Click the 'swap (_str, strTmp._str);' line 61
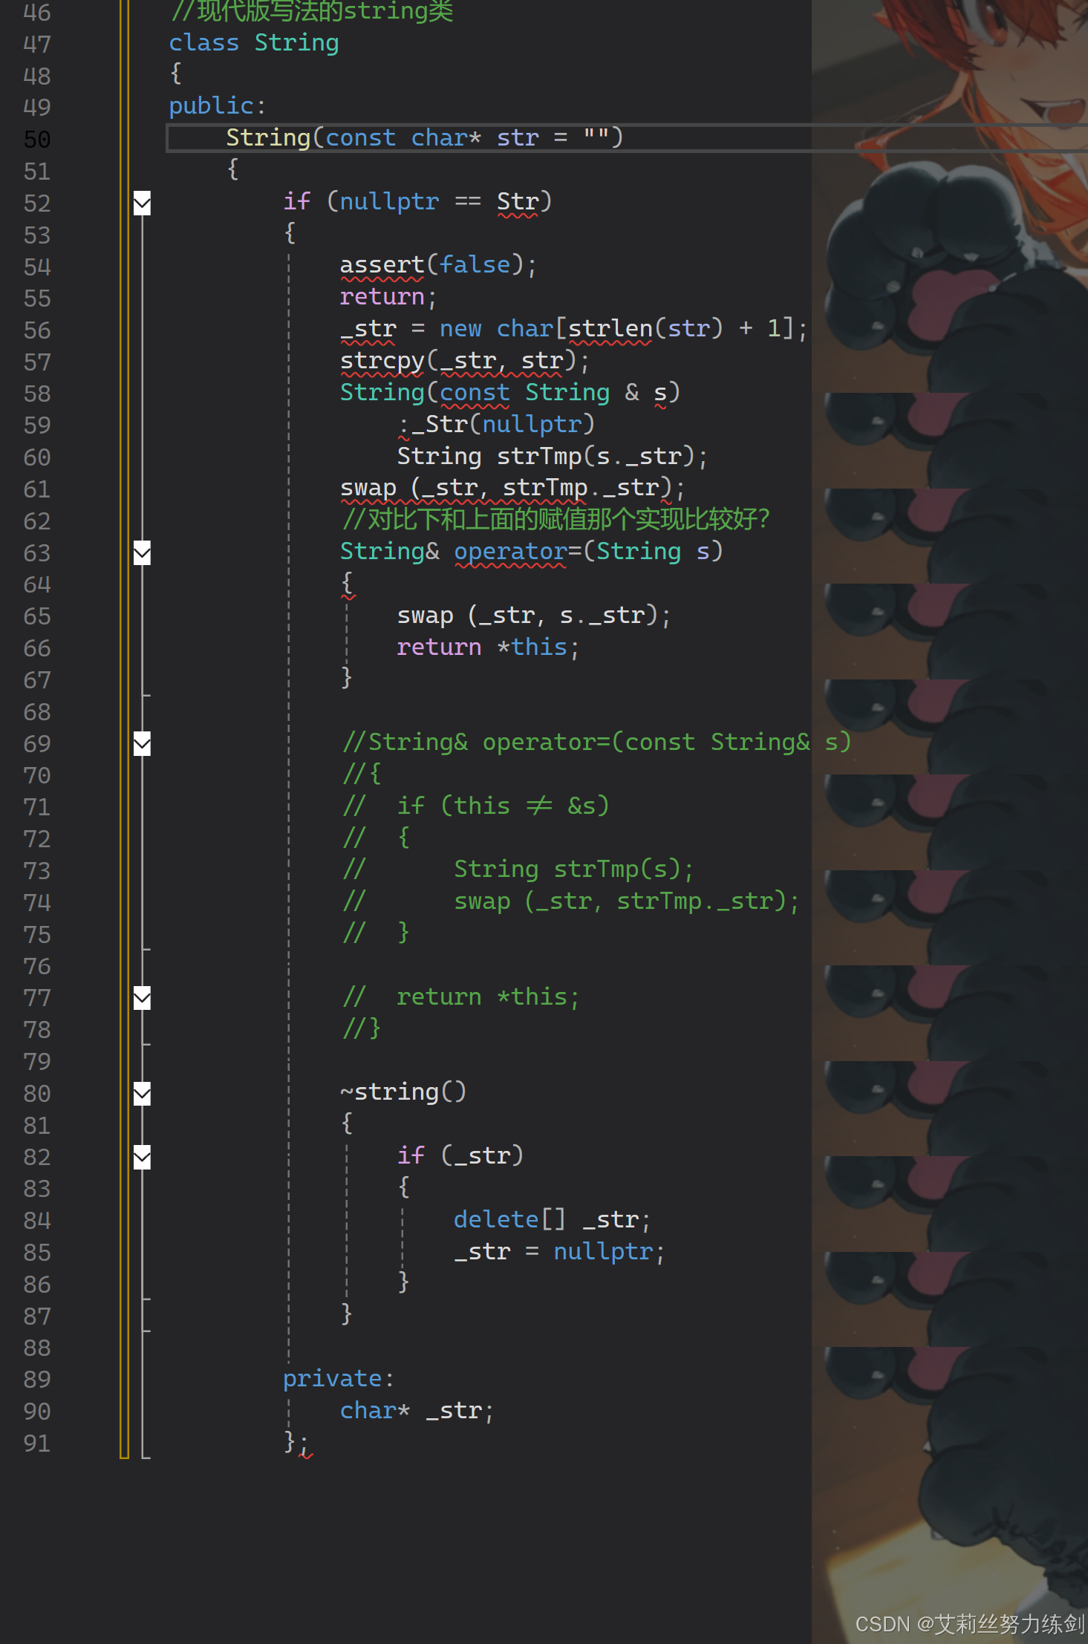The height and width of the screenshot is (1644, 1088). point(512,488)
